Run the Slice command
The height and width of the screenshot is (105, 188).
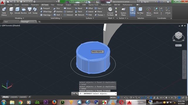57,8
